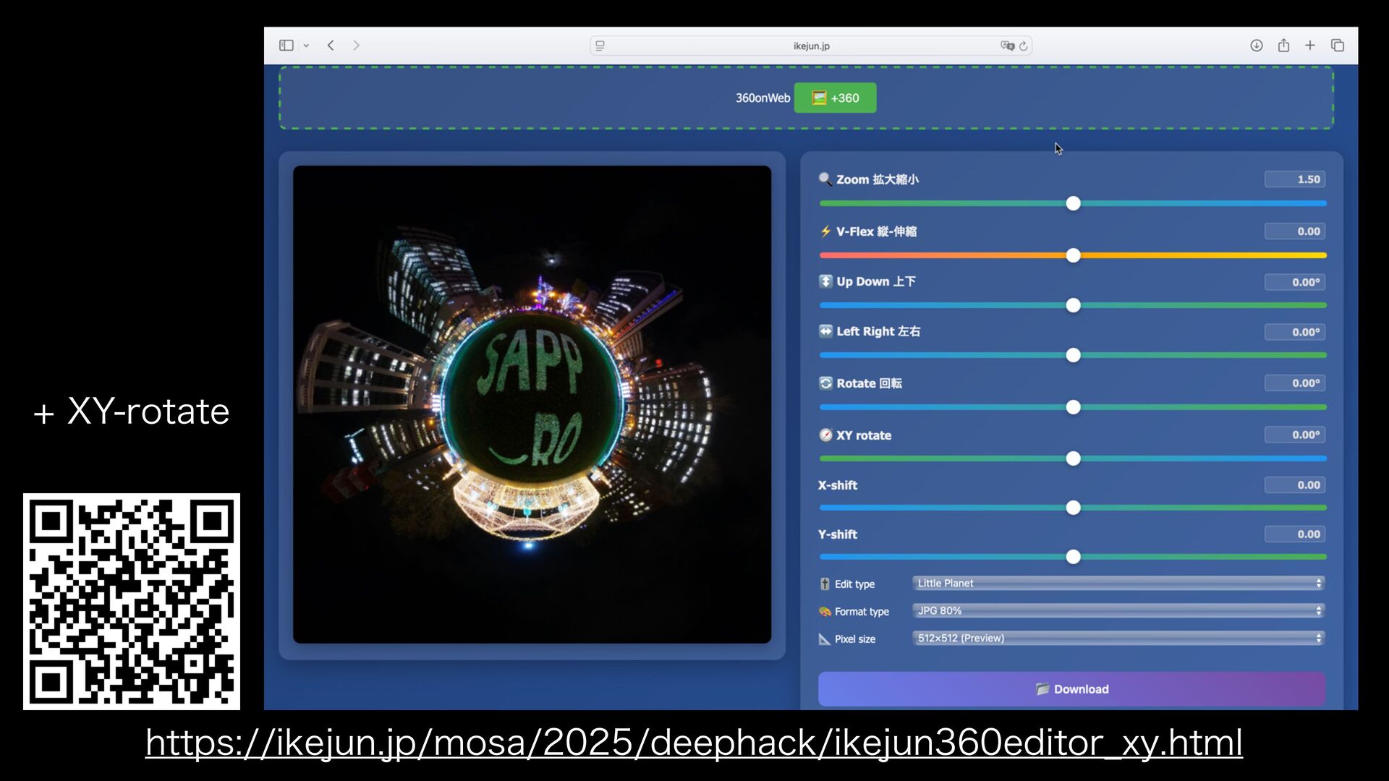Click the translate icon in the address bar

coord(1007,46)
